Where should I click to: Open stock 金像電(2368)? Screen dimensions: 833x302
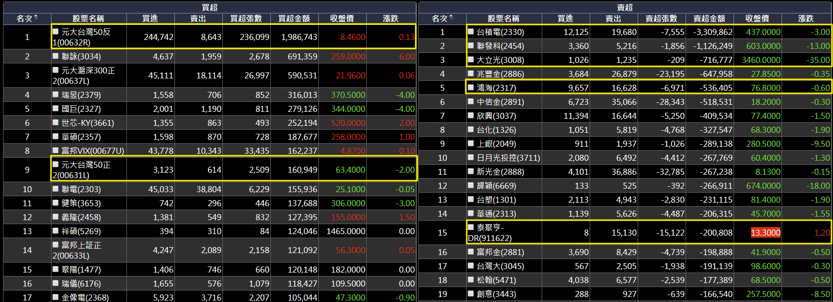[x=85, y=297]
